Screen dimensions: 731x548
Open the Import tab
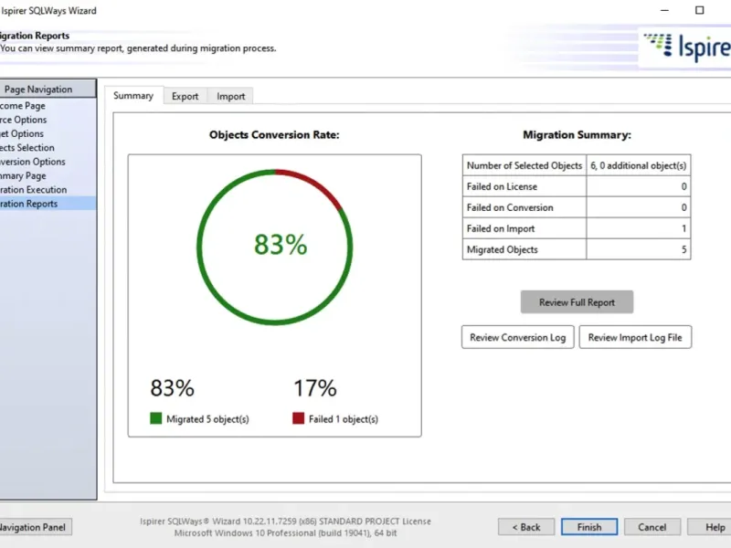coord(230,96)
